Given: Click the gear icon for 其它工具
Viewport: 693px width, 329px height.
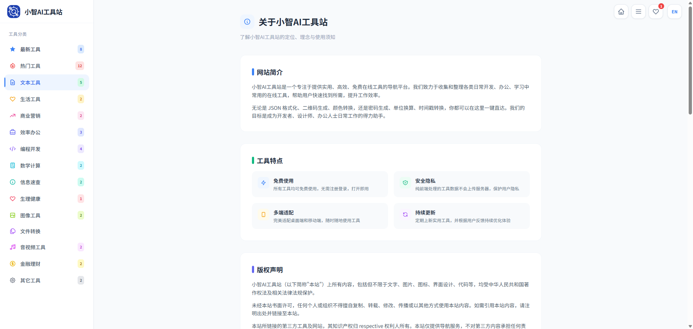Looking at the screenshot, I should [13, 280].
